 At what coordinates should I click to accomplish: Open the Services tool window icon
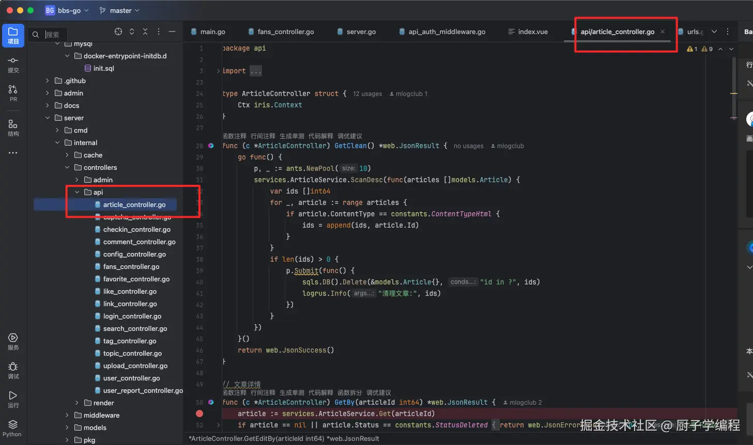coord(13,342)
